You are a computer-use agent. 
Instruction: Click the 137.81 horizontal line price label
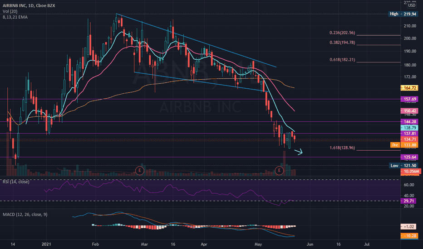[x=409, y=134]
